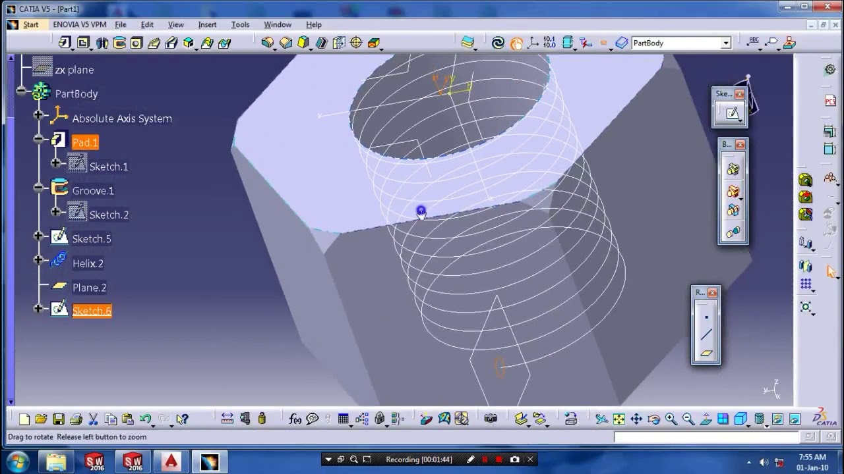Open the ENOVIA V5 VPM menu

tap(80, 24)
